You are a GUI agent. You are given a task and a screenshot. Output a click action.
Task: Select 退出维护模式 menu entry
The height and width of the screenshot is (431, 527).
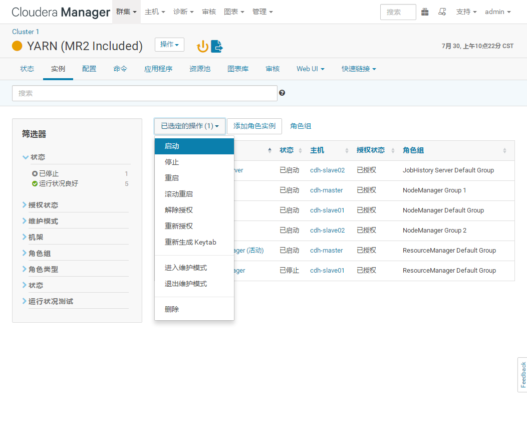tap(194, 284)
